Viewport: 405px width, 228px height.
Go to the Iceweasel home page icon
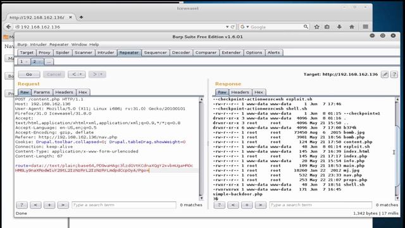(352, 27)
